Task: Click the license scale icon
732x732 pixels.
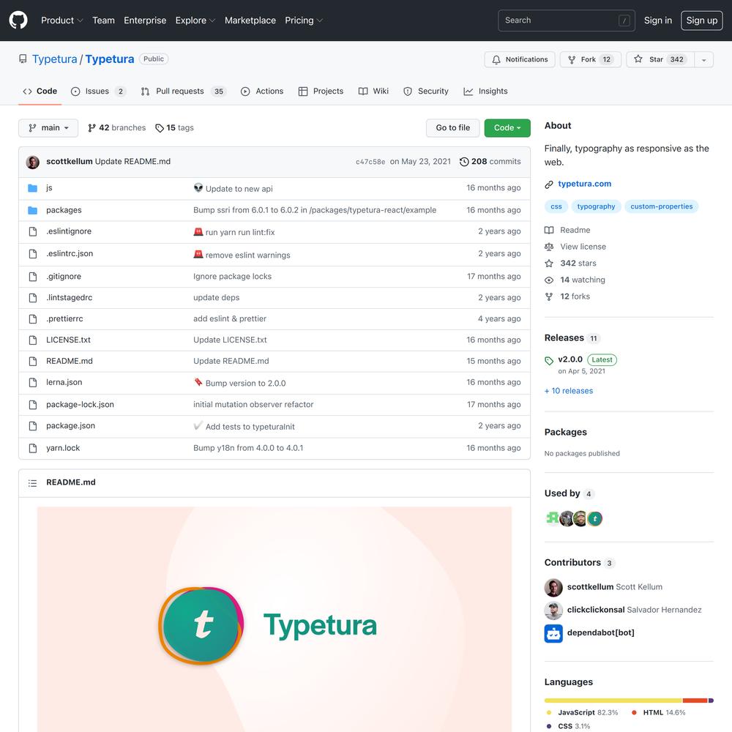Action: tap(549, 247)
